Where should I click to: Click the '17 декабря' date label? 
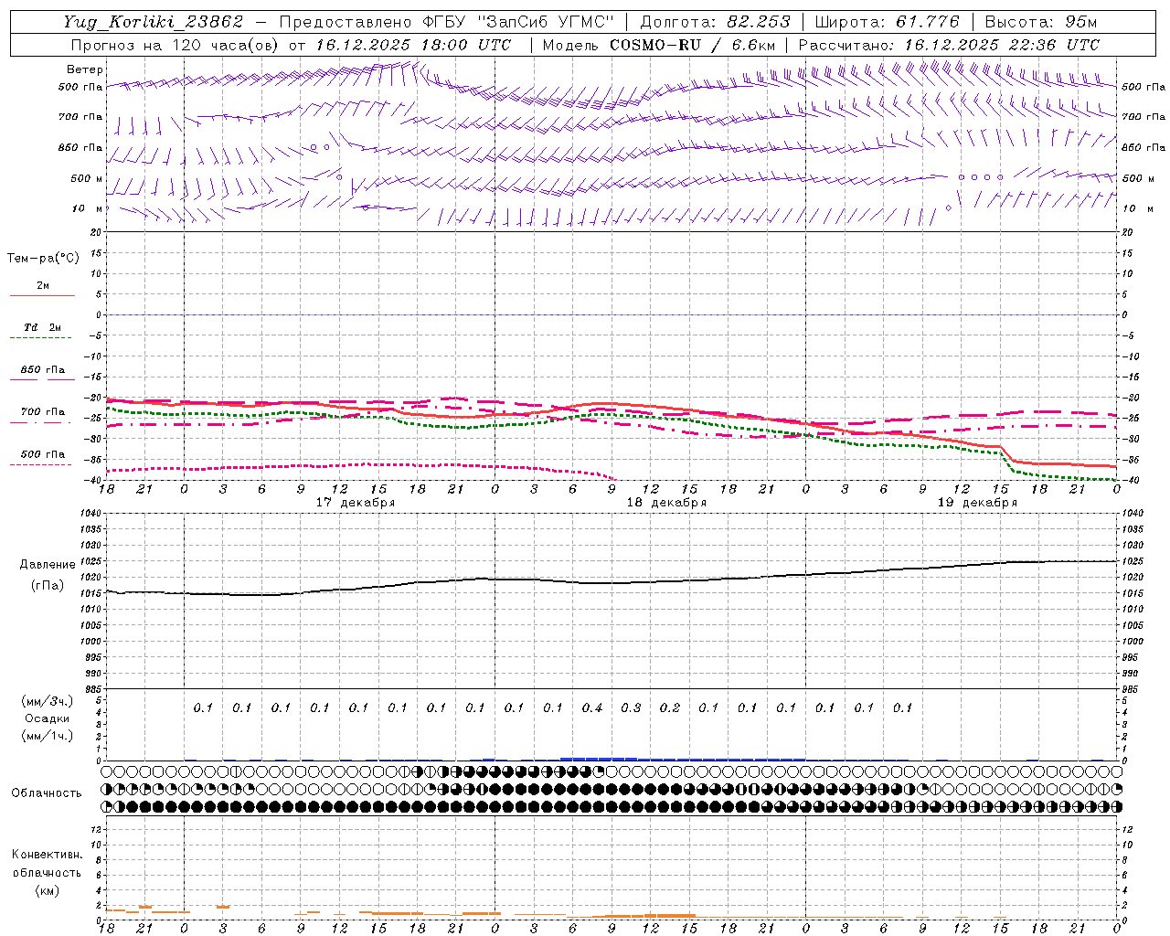click(x=356, y=503)
